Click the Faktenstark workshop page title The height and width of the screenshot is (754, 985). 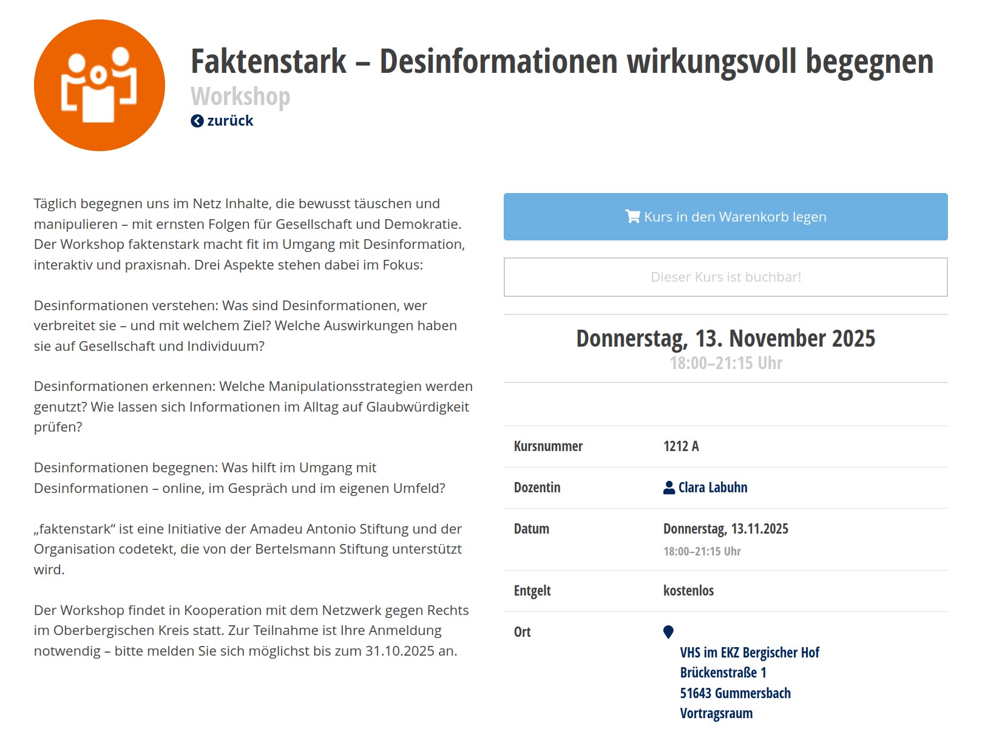tap(561, 61)
